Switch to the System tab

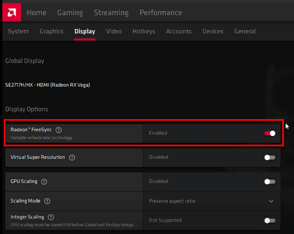[18, 31]
